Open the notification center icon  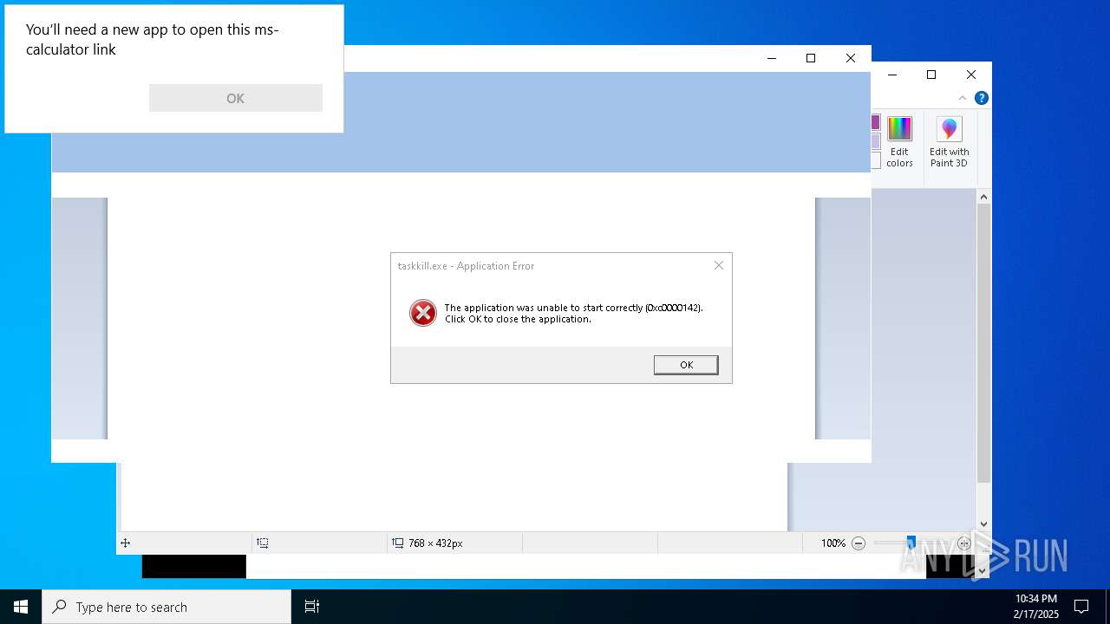tap(1081, 607)
